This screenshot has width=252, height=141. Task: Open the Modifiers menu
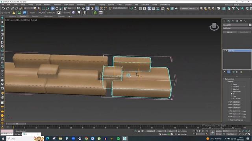point(47,5)
